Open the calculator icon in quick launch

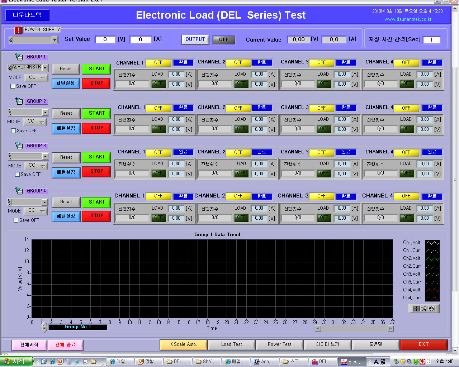click(x=69, y=362)
